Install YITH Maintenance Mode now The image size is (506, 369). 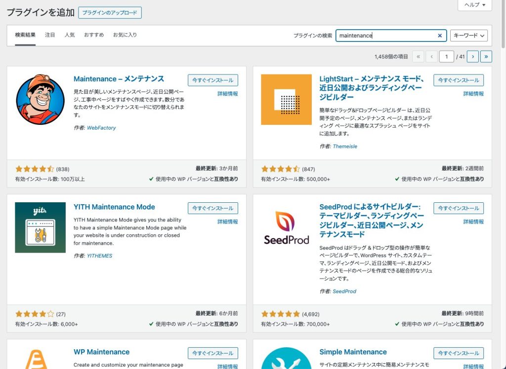(x=212, y=208)
